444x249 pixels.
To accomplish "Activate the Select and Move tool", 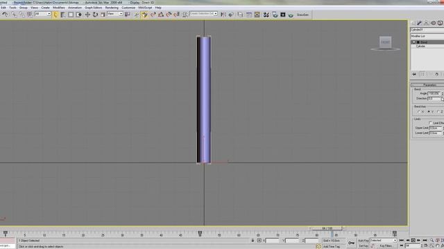I will point(87,15).
